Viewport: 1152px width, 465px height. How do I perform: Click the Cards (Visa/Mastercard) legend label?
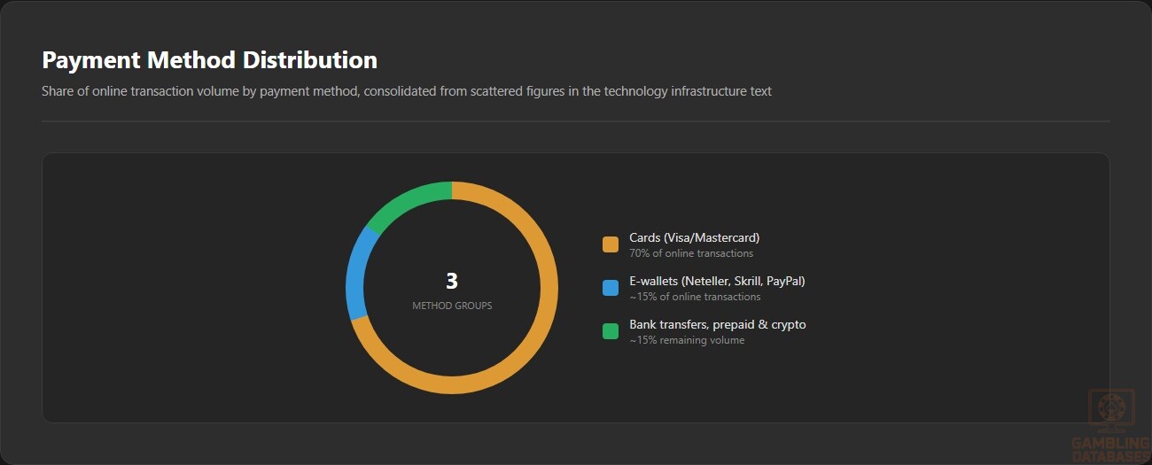click(x=694, y=237)
